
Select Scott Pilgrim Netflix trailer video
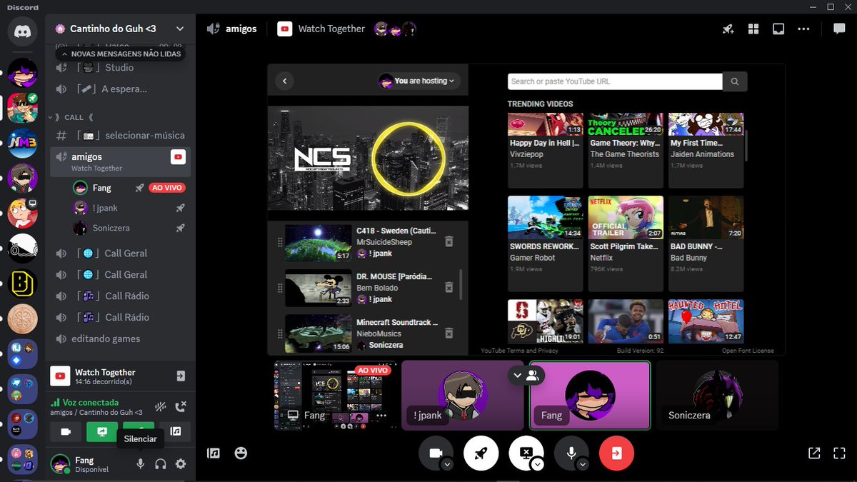[626, 244]
